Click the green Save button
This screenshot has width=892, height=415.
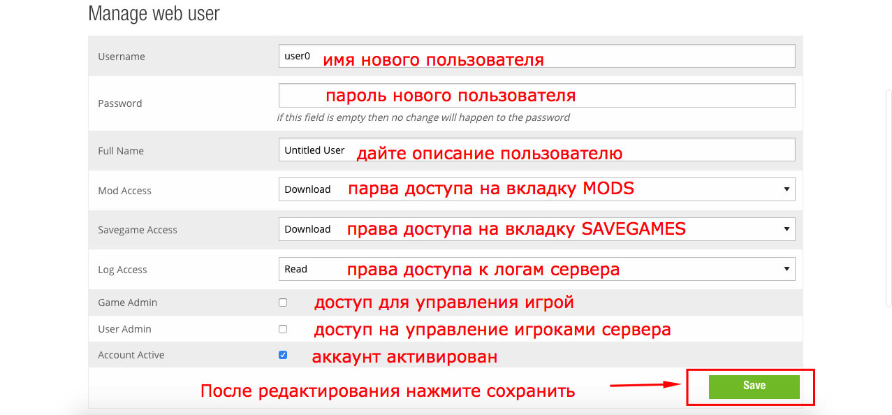pyautogui.click(x=753, y=386)
